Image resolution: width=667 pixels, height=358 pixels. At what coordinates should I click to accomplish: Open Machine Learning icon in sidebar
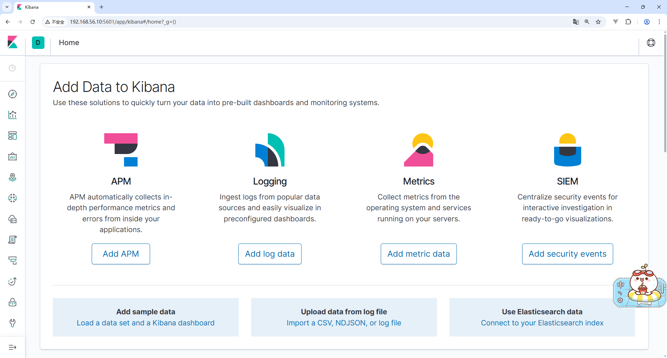(13, 198)
